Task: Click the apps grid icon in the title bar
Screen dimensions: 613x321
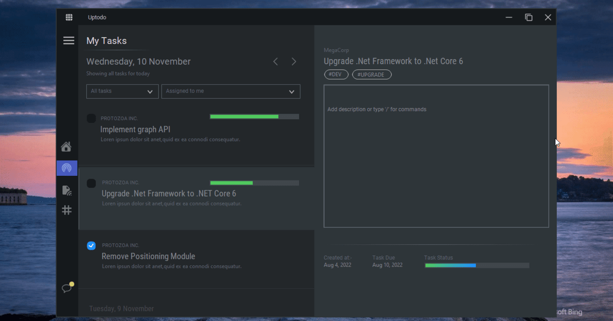Action: click(69, 17)
